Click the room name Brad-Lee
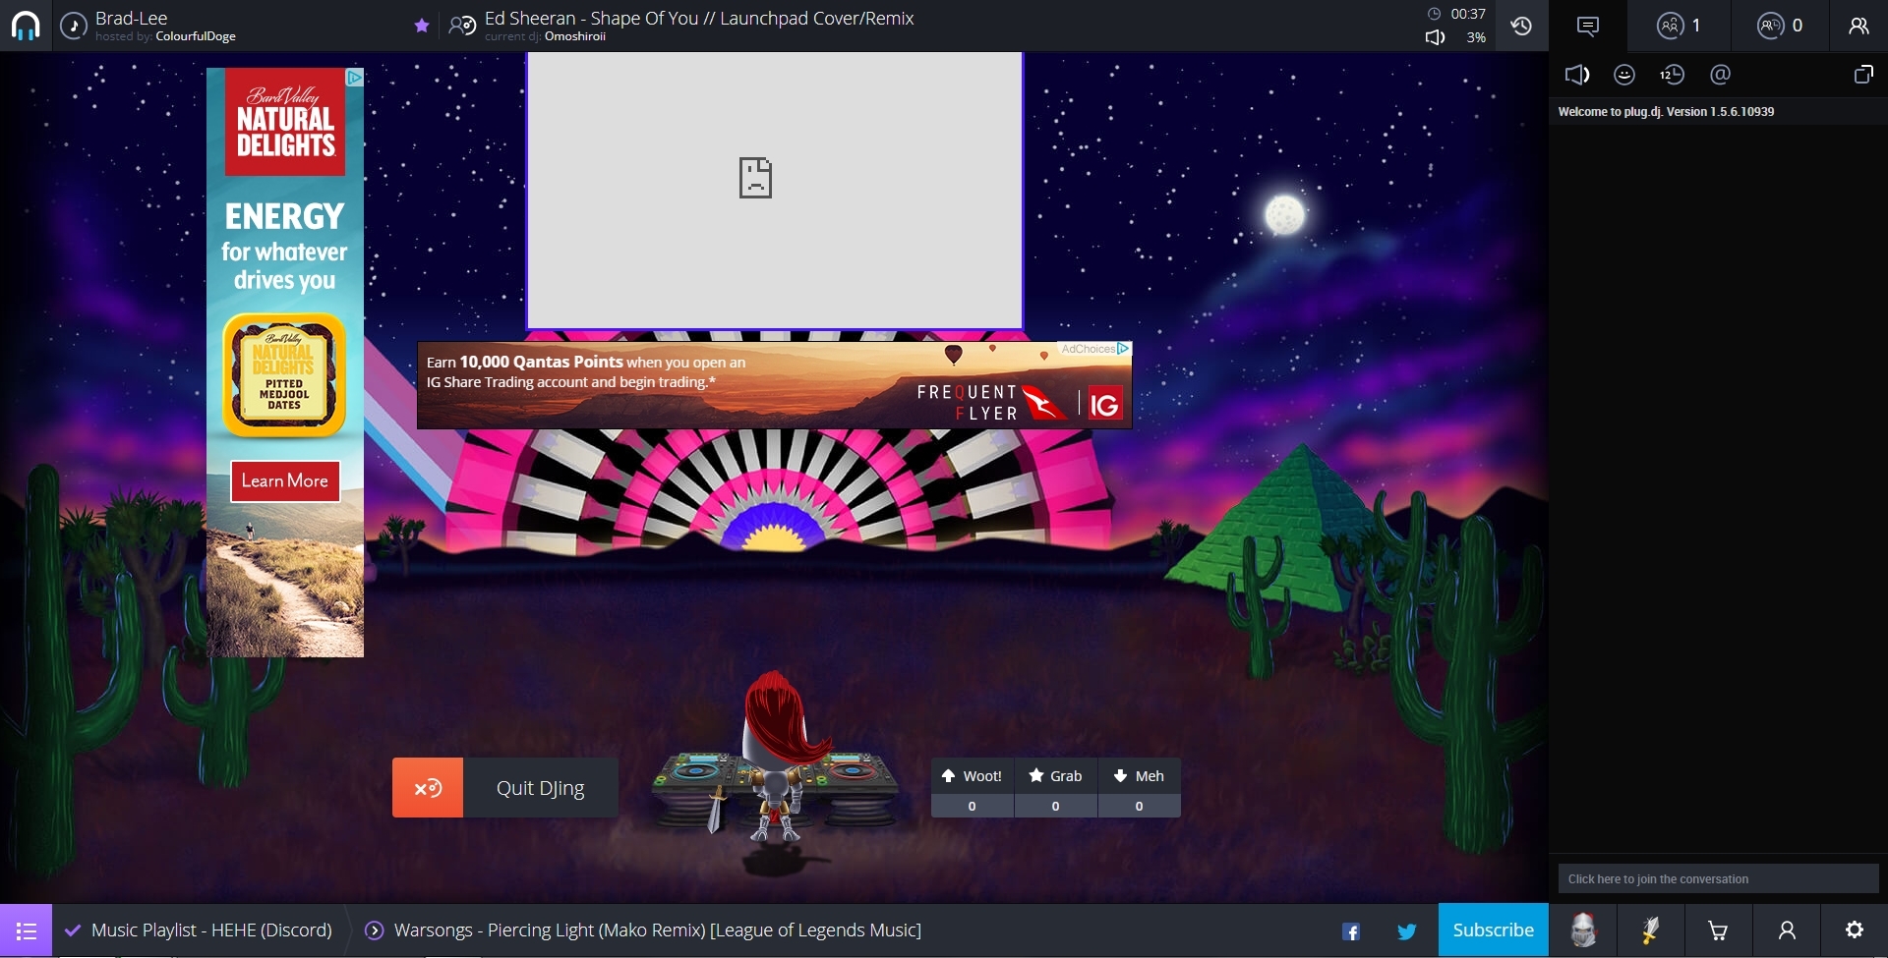This screenshot has width=1888, height=958. 132,18
